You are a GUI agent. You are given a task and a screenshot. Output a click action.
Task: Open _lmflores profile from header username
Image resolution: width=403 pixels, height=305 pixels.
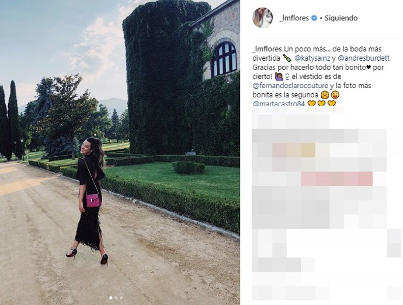pos(294,18)
